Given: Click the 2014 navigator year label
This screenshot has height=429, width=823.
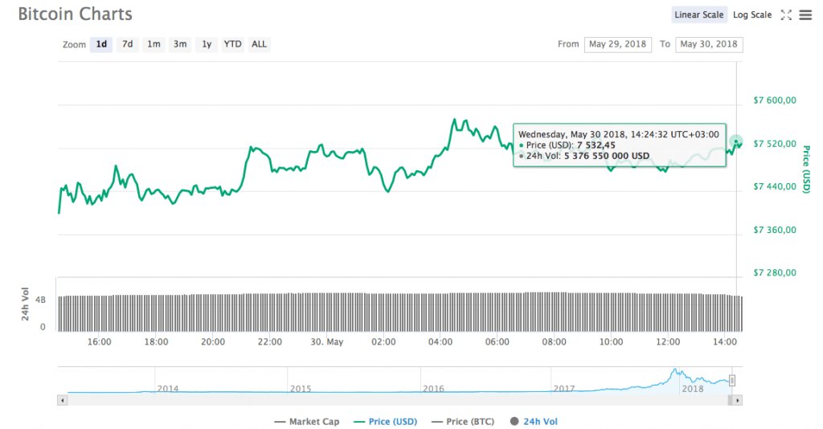Looking at the screenshot, I should (x=168, y=389).
